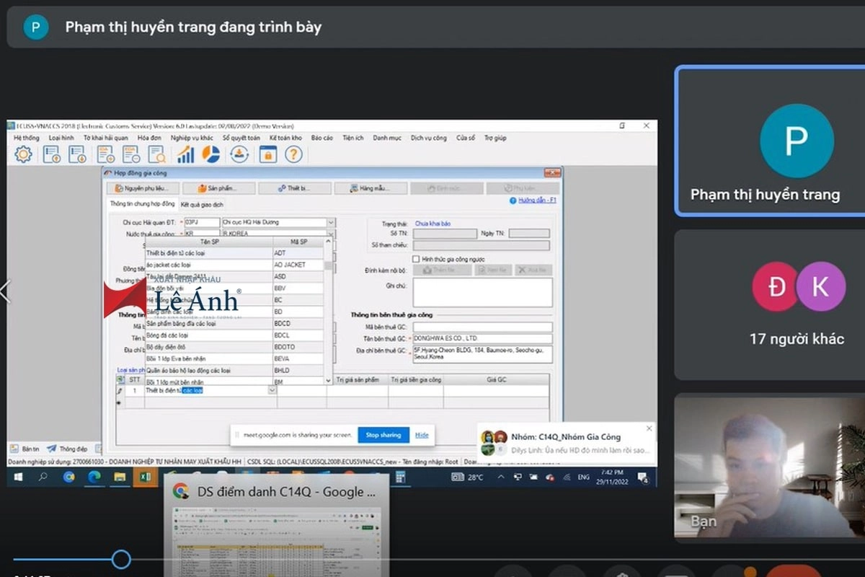Viewport: 865px width, 577px height.
Task: Expand the Chi cục HQ Hải Dương dropdown
Action: click(x=331, y=222)
